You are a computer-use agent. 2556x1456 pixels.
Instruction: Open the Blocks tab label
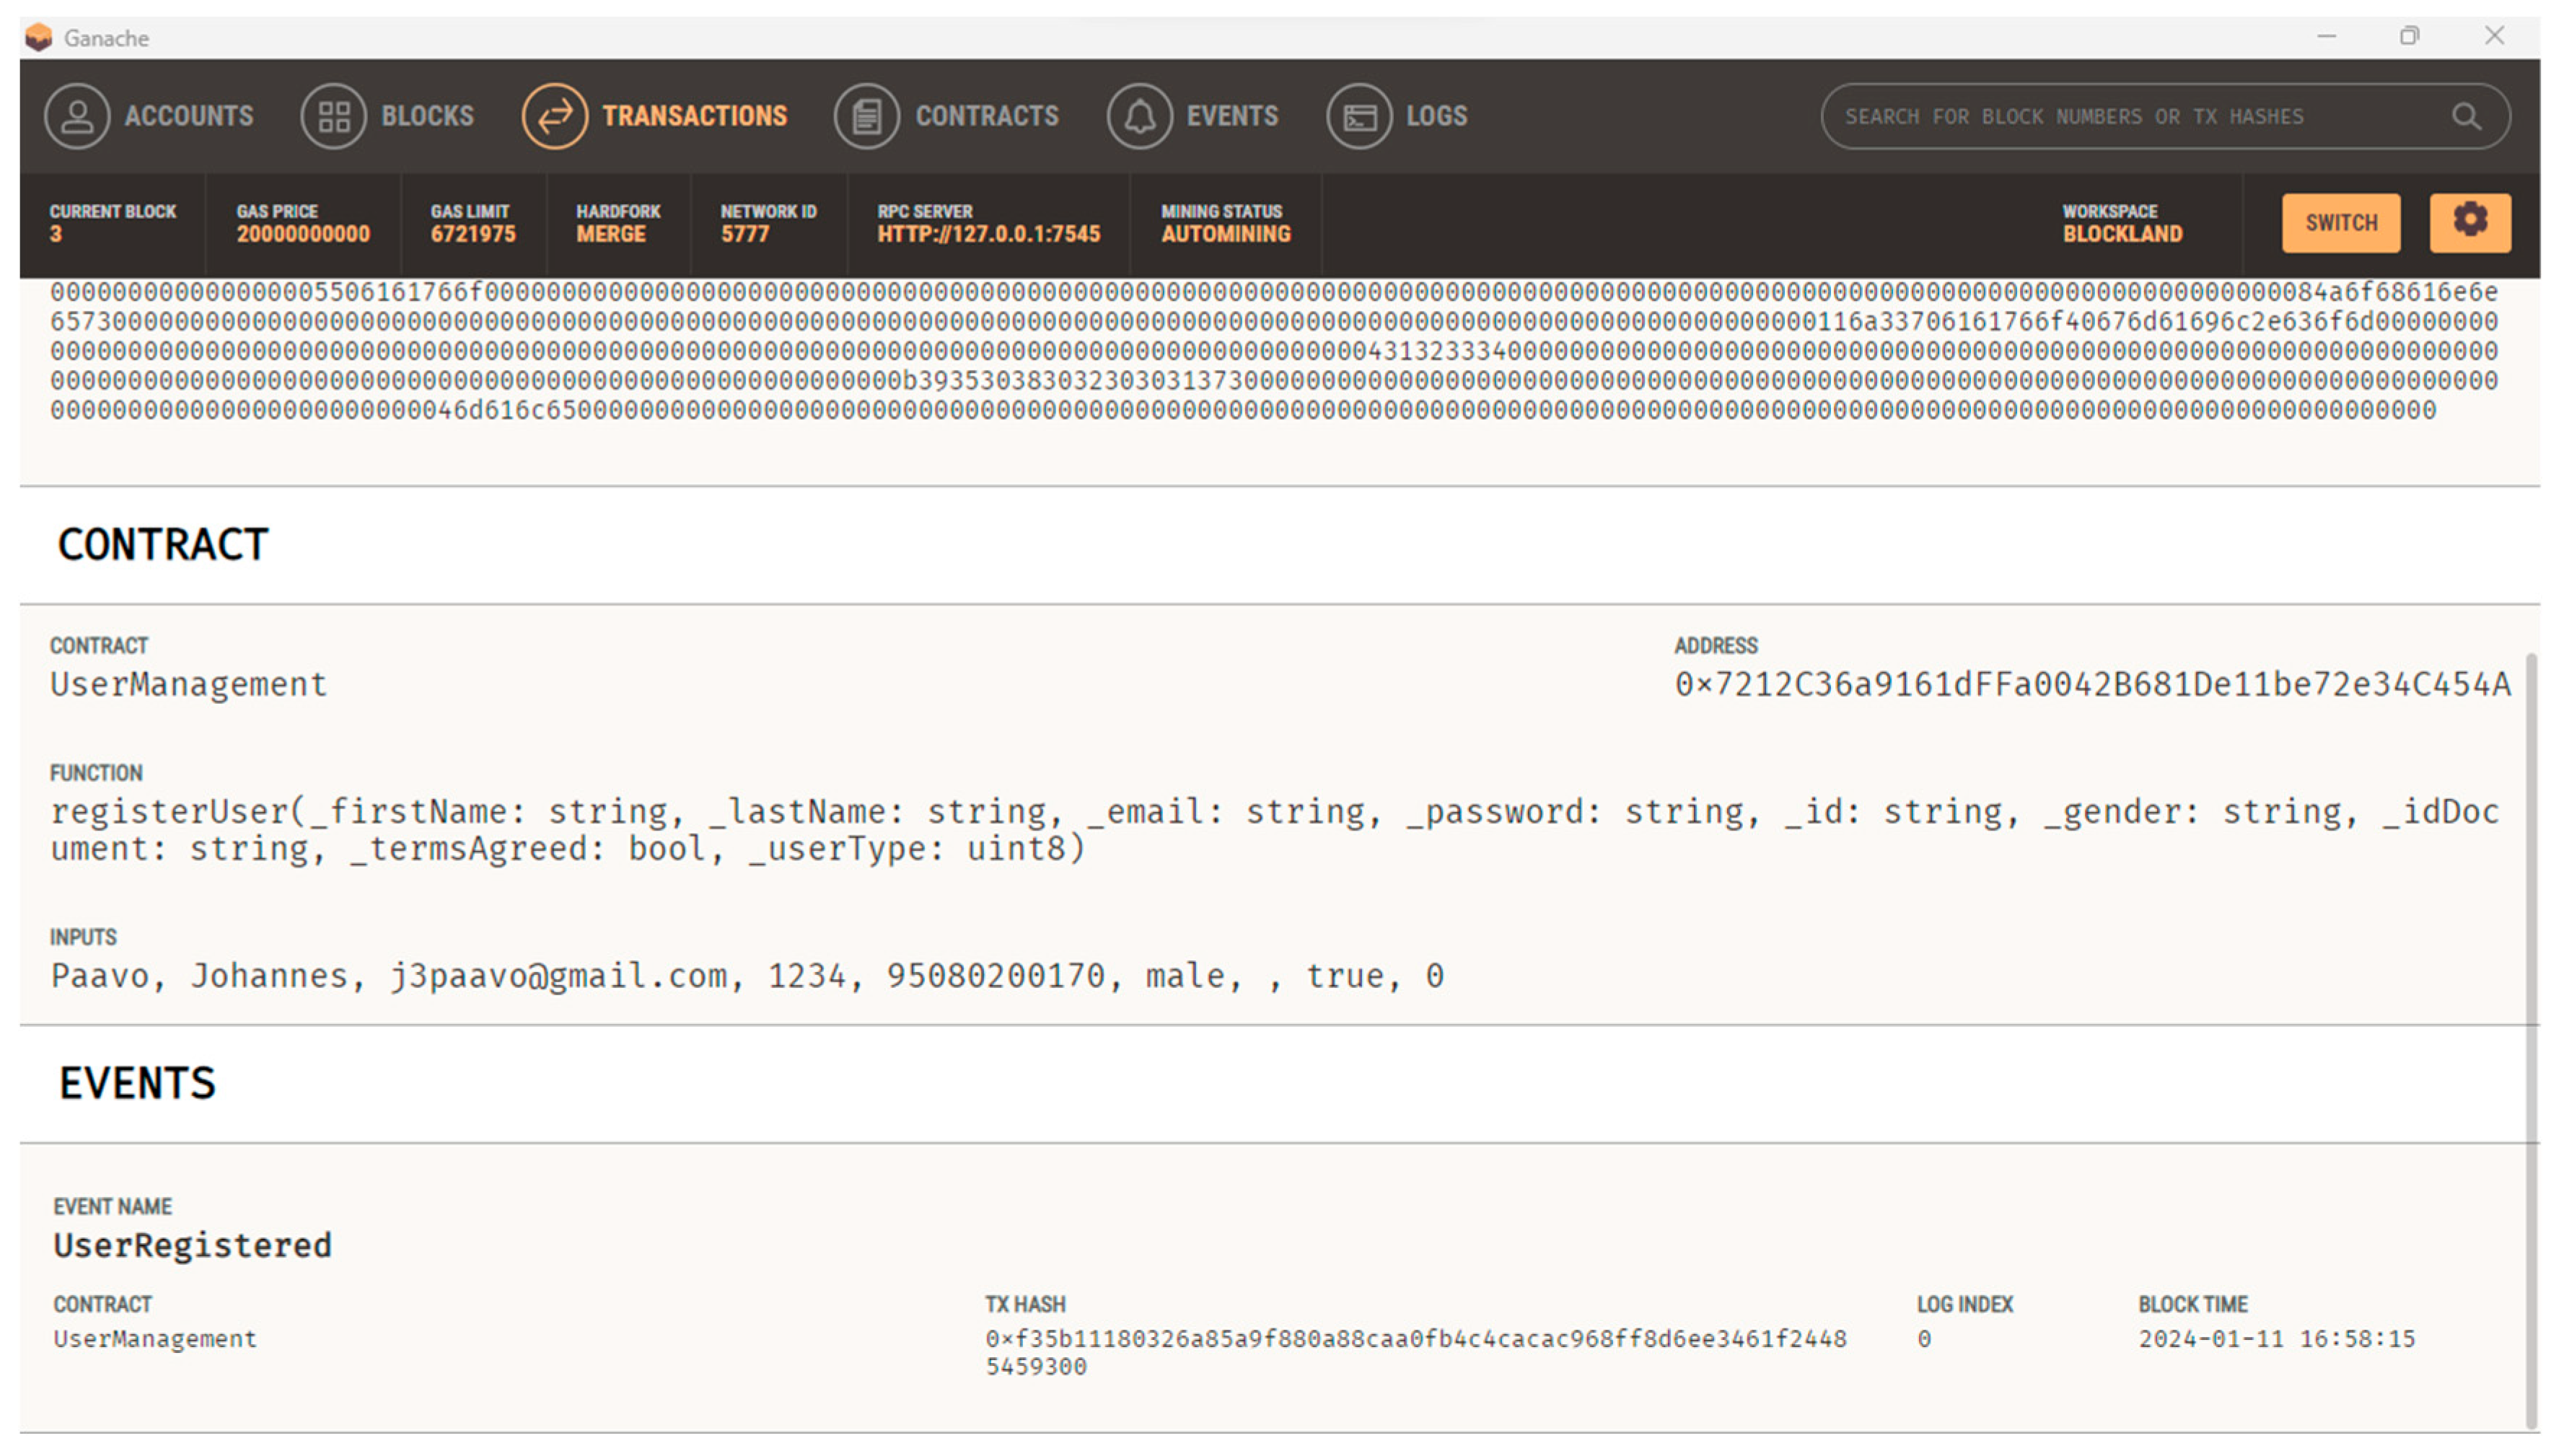click(x=427, y=116)
